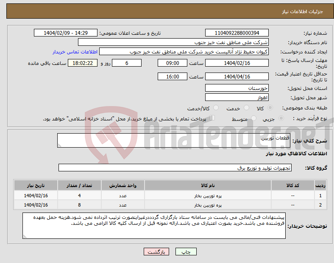This screenshot has width=334, height=263.
Task: Click the response deadline time 09:00 field
Action: (x=173, y=63)
